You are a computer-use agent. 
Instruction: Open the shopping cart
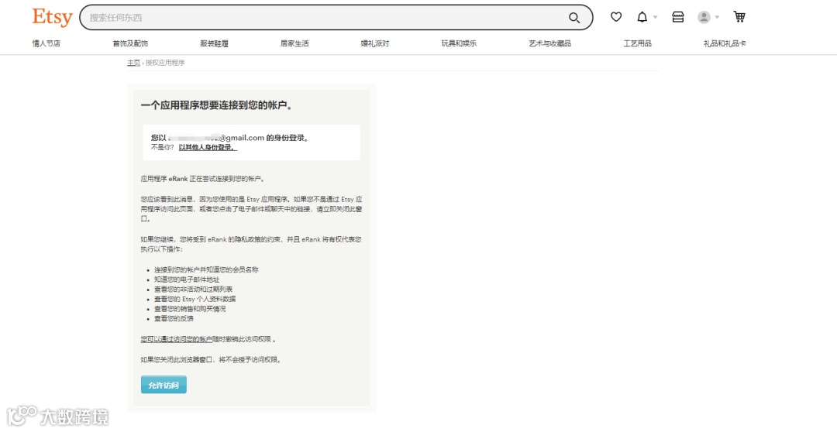pos(739,17)
